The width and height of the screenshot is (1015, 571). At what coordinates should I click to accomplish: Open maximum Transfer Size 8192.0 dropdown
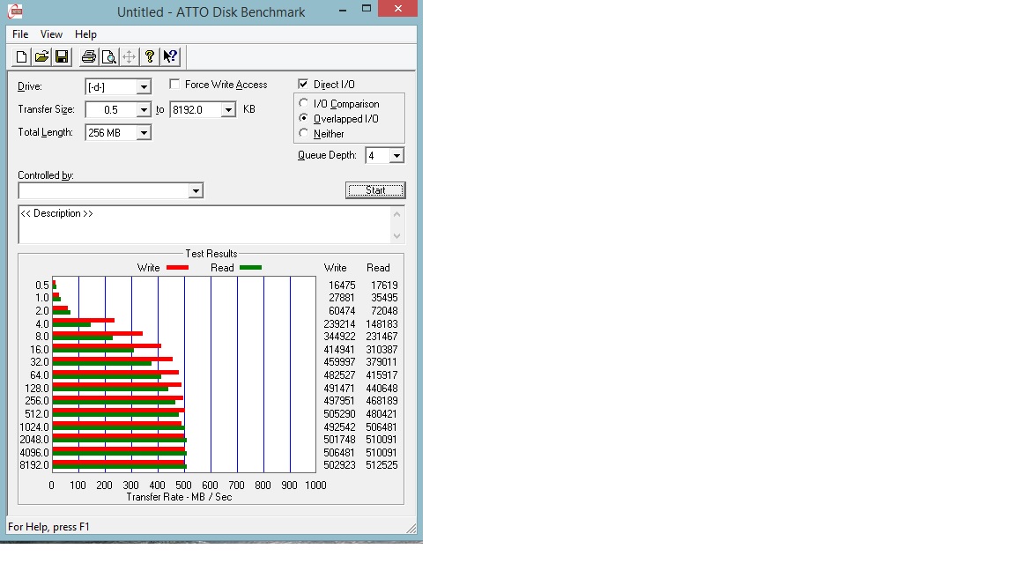[x=228, y=110]
